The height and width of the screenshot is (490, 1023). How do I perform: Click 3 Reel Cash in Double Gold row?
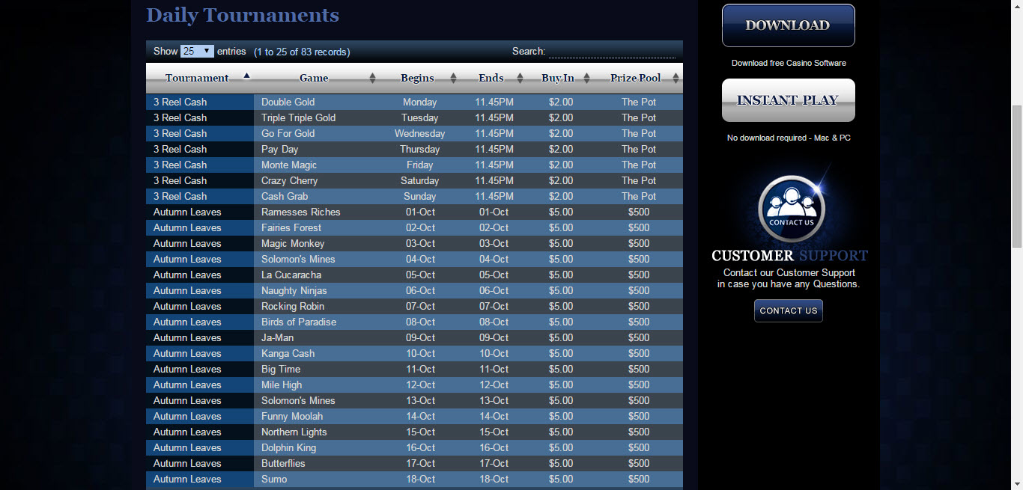[200, 102]
